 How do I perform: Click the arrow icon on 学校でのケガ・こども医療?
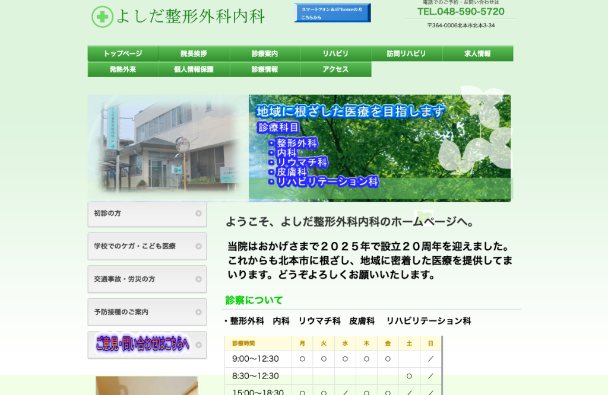[x=198, y=246]
